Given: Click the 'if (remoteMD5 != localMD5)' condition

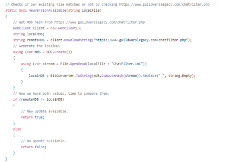Looking at the screenshot, I should click(38, 100).
